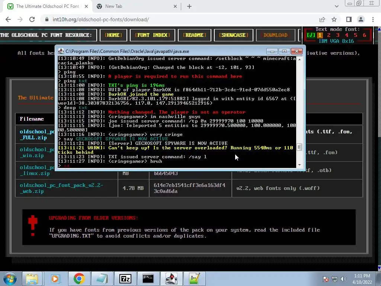Select text mode font number 1
The image size is (381, 286).
[x=320, y=35]
